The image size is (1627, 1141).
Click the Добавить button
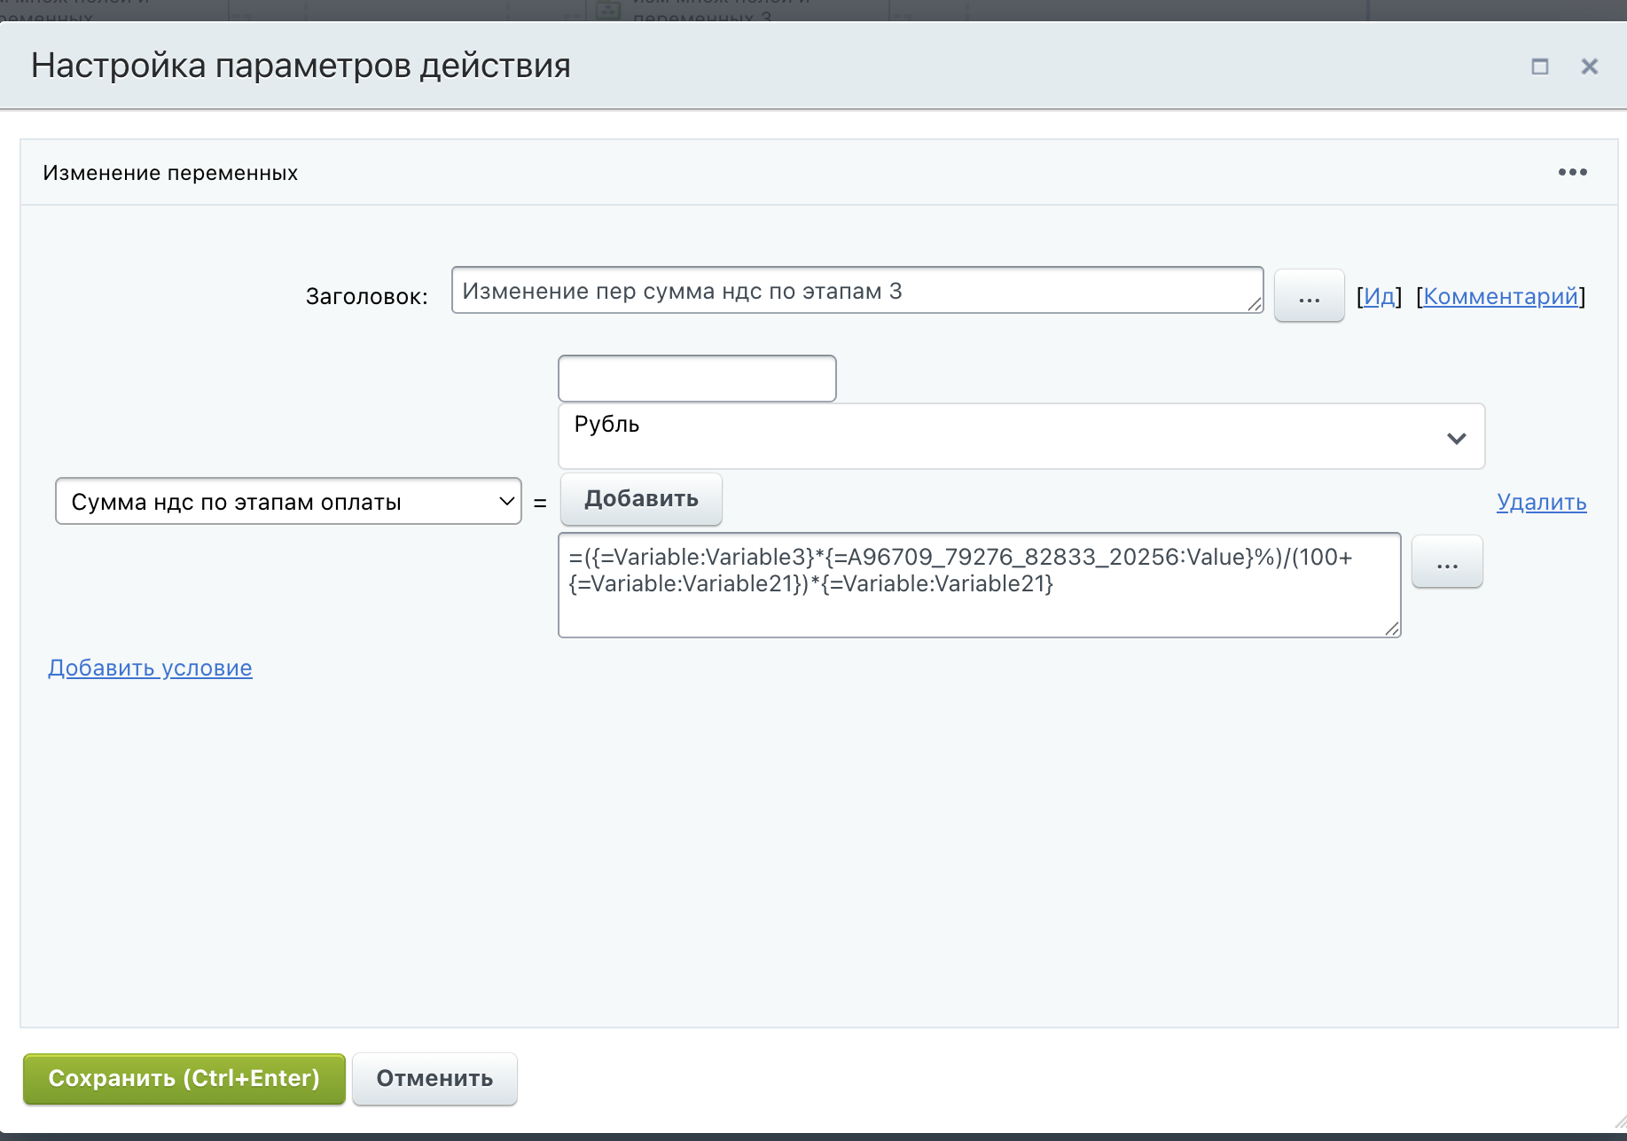(x=641, y=499)
